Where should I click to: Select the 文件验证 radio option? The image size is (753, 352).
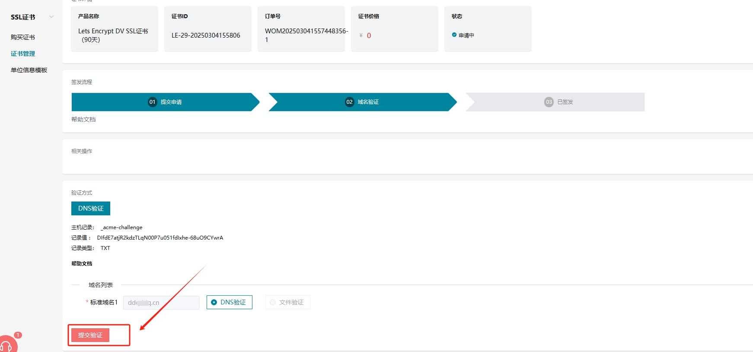point(273,302)
